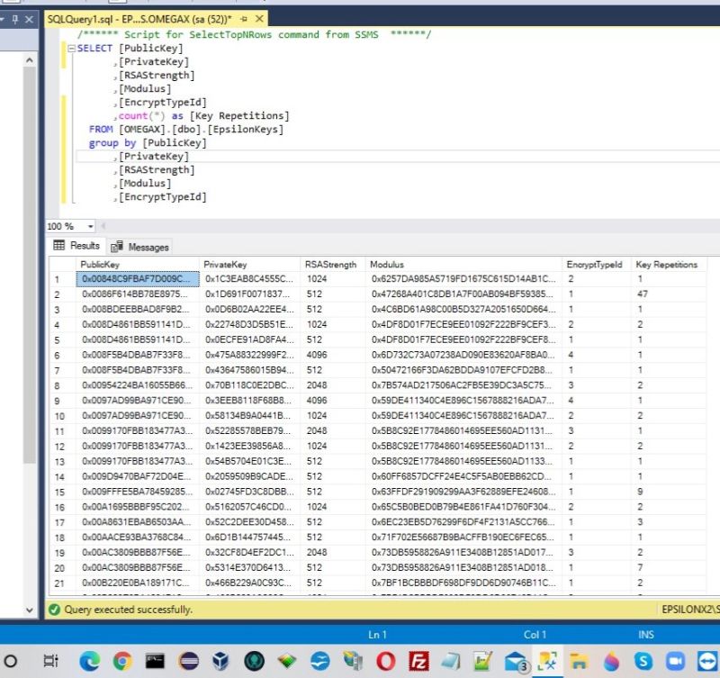Open Task View from the taskbar
Viewport: 720px width, 678px height.
point(50,661)
